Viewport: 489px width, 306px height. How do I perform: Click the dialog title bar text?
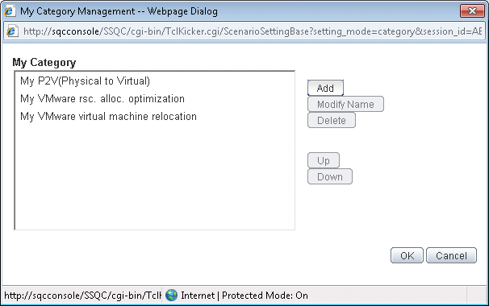tap(119, 11)
